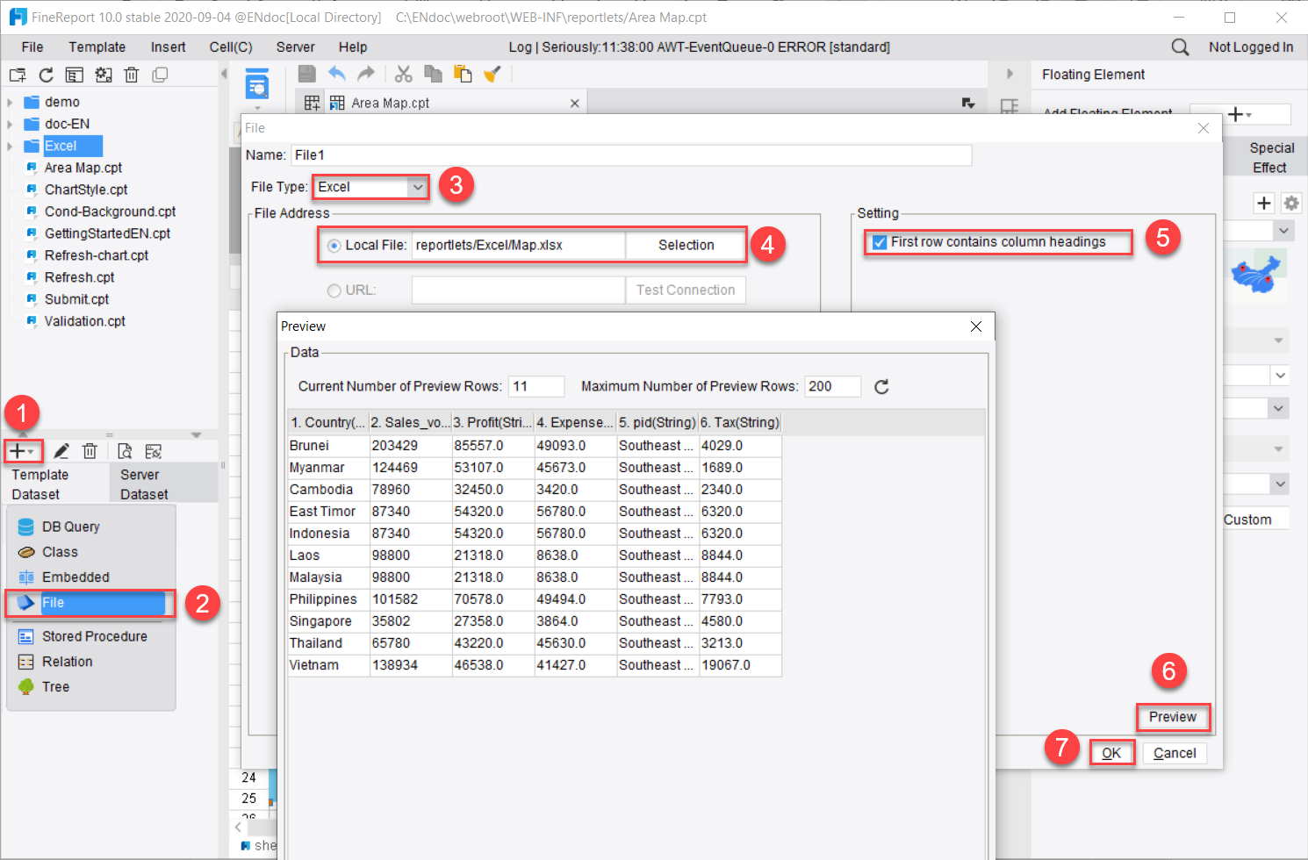Open the File Type dropdown
The width and height of the screenshot is (1308, 860).
click(417, 187)
